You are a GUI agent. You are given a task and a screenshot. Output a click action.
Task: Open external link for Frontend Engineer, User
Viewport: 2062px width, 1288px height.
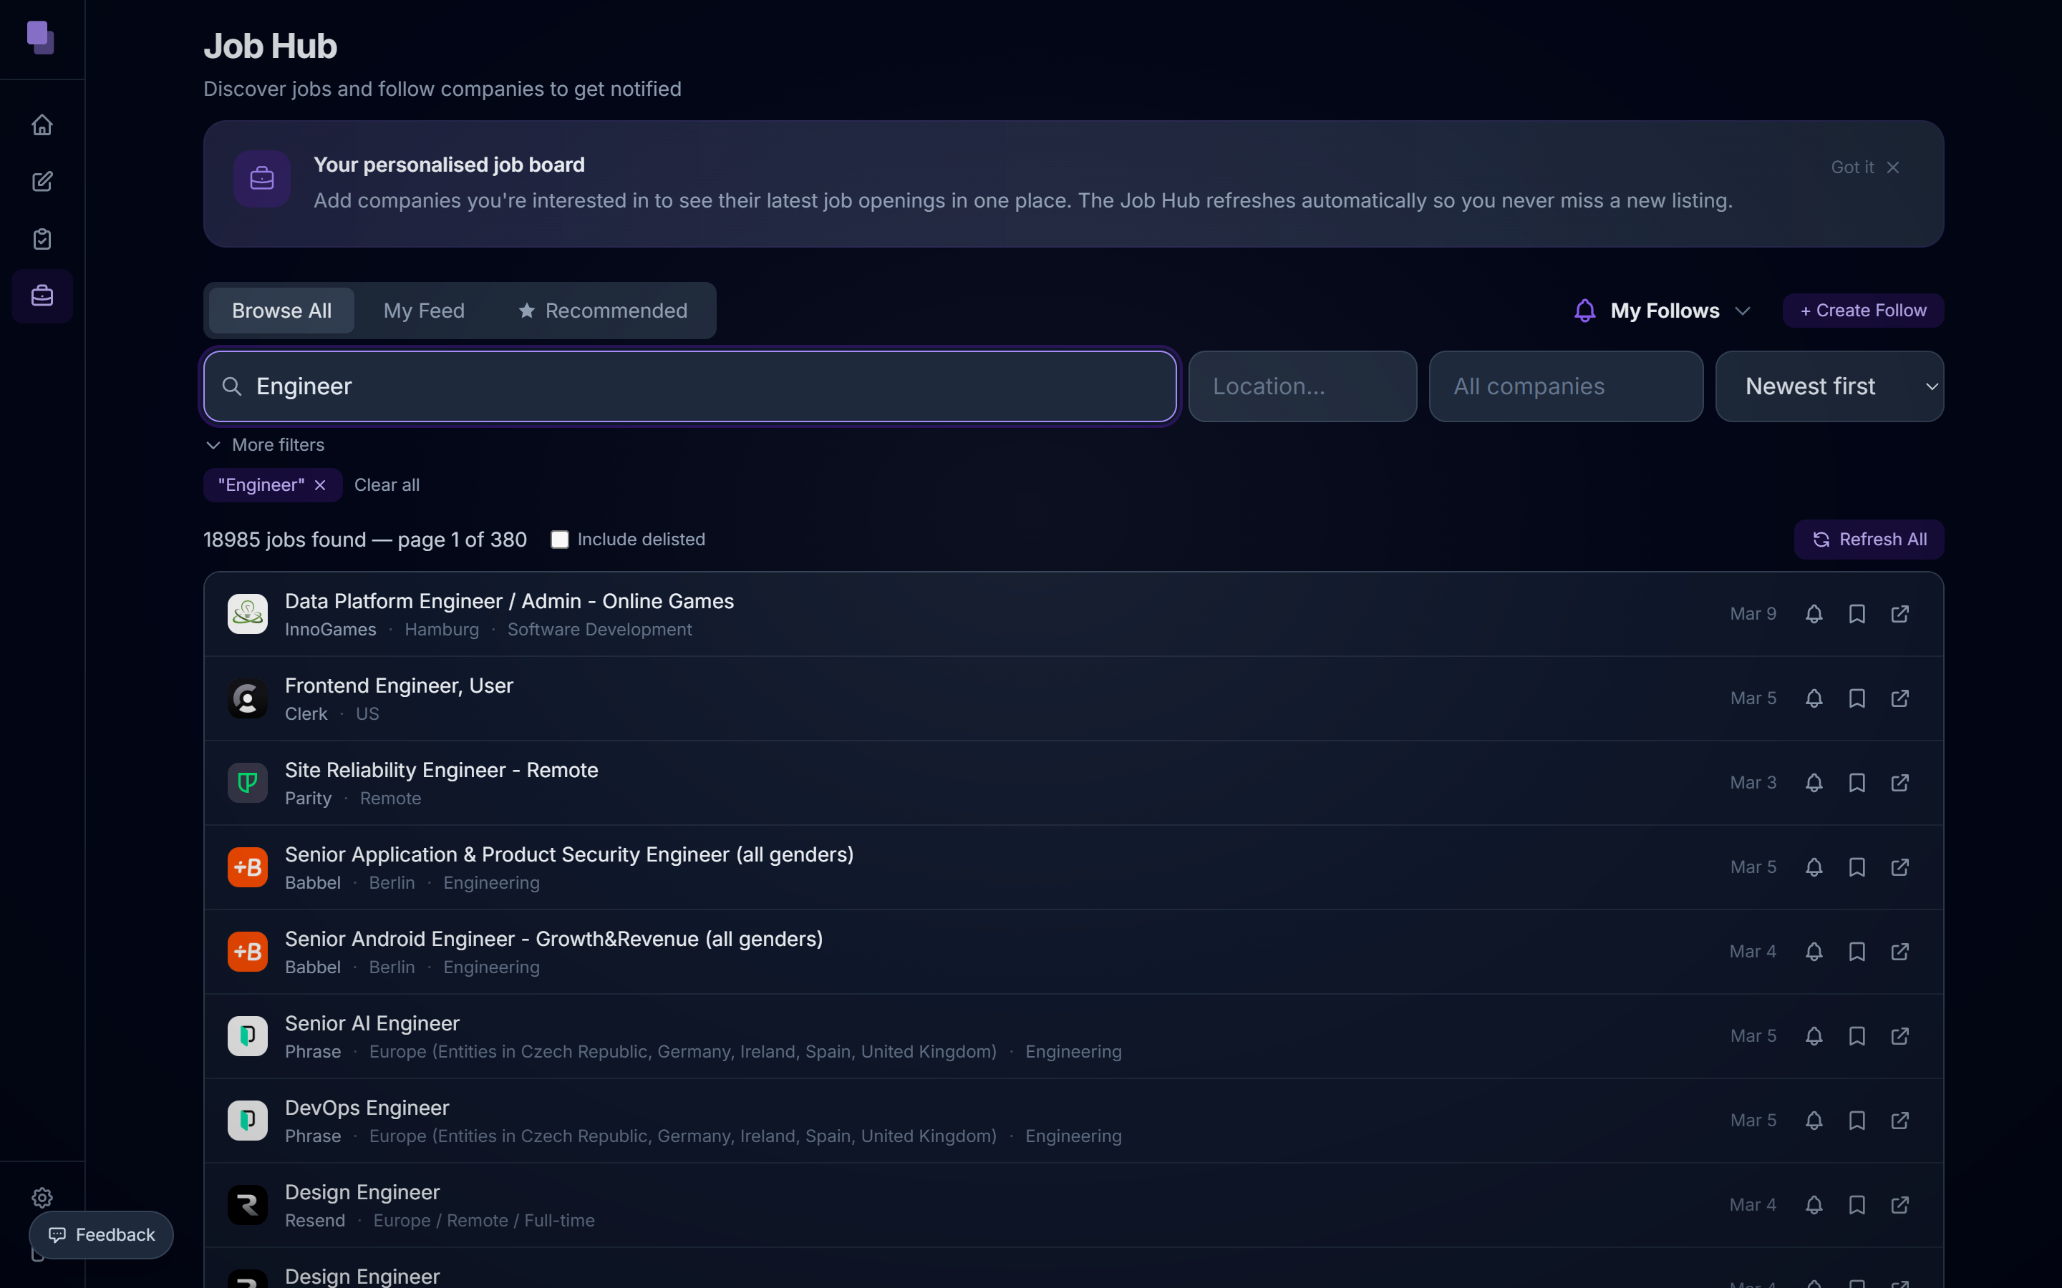[x=1899, y=698]
